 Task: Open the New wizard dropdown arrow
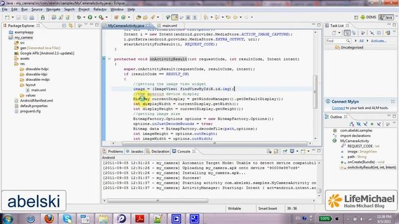[x=12, y=17]
